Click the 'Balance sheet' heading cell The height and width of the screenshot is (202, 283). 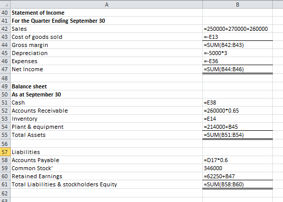(x=107, y=86)
